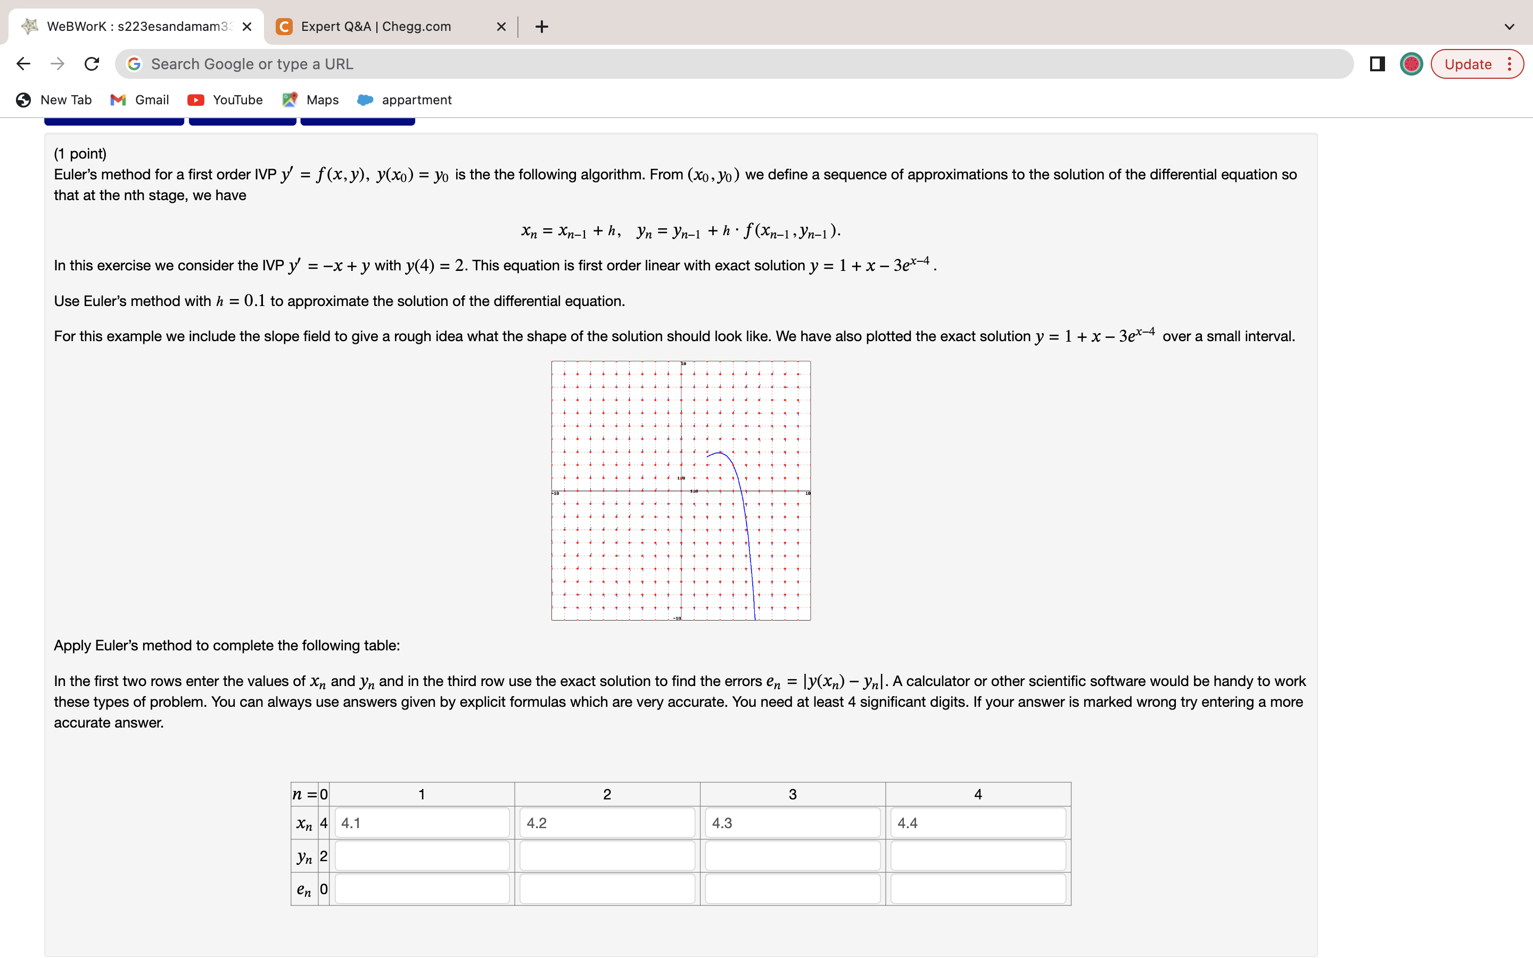Navigate back with the left arrow icon
The image size is (1533, 958).
point(23,63)
